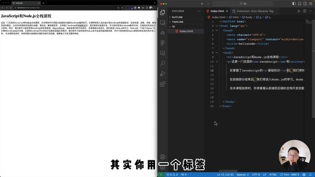
Task: Click the editor horizontal scrollbar
Action: point(228,171)
